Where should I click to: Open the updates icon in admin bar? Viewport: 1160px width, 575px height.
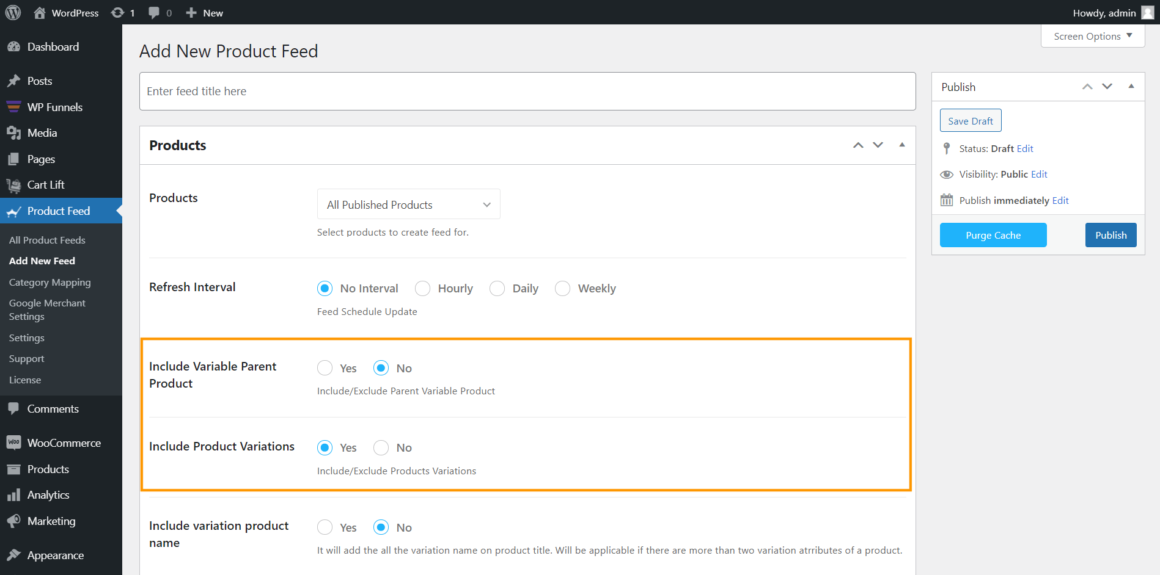click(x=117, y=13)
